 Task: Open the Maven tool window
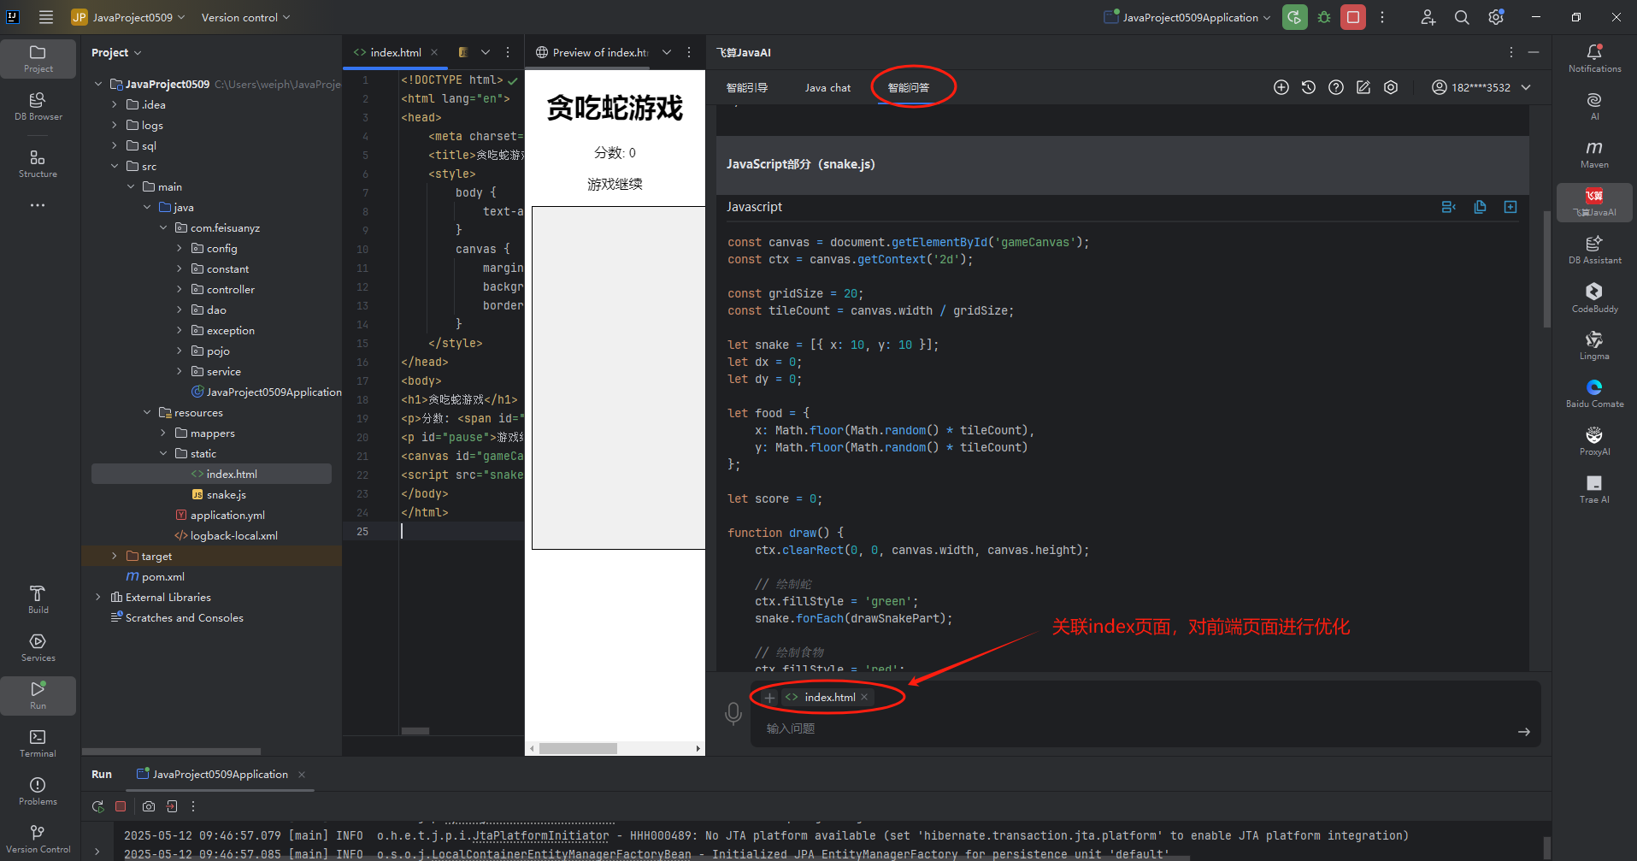pos(1593,154)
